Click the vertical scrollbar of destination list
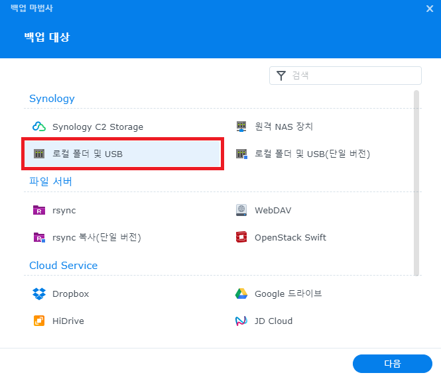 coord(416,183)
